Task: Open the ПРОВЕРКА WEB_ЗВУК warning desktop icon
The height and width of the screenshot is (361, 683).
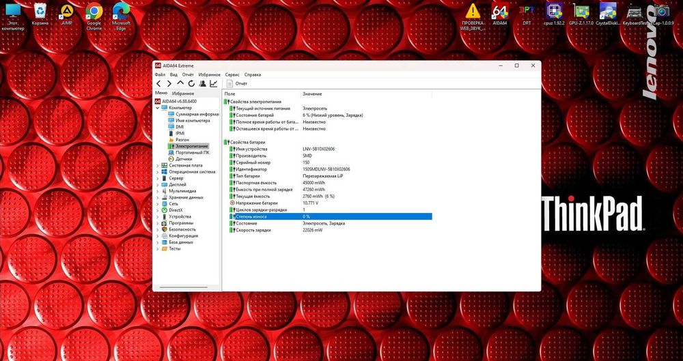Action: (473, 18)
